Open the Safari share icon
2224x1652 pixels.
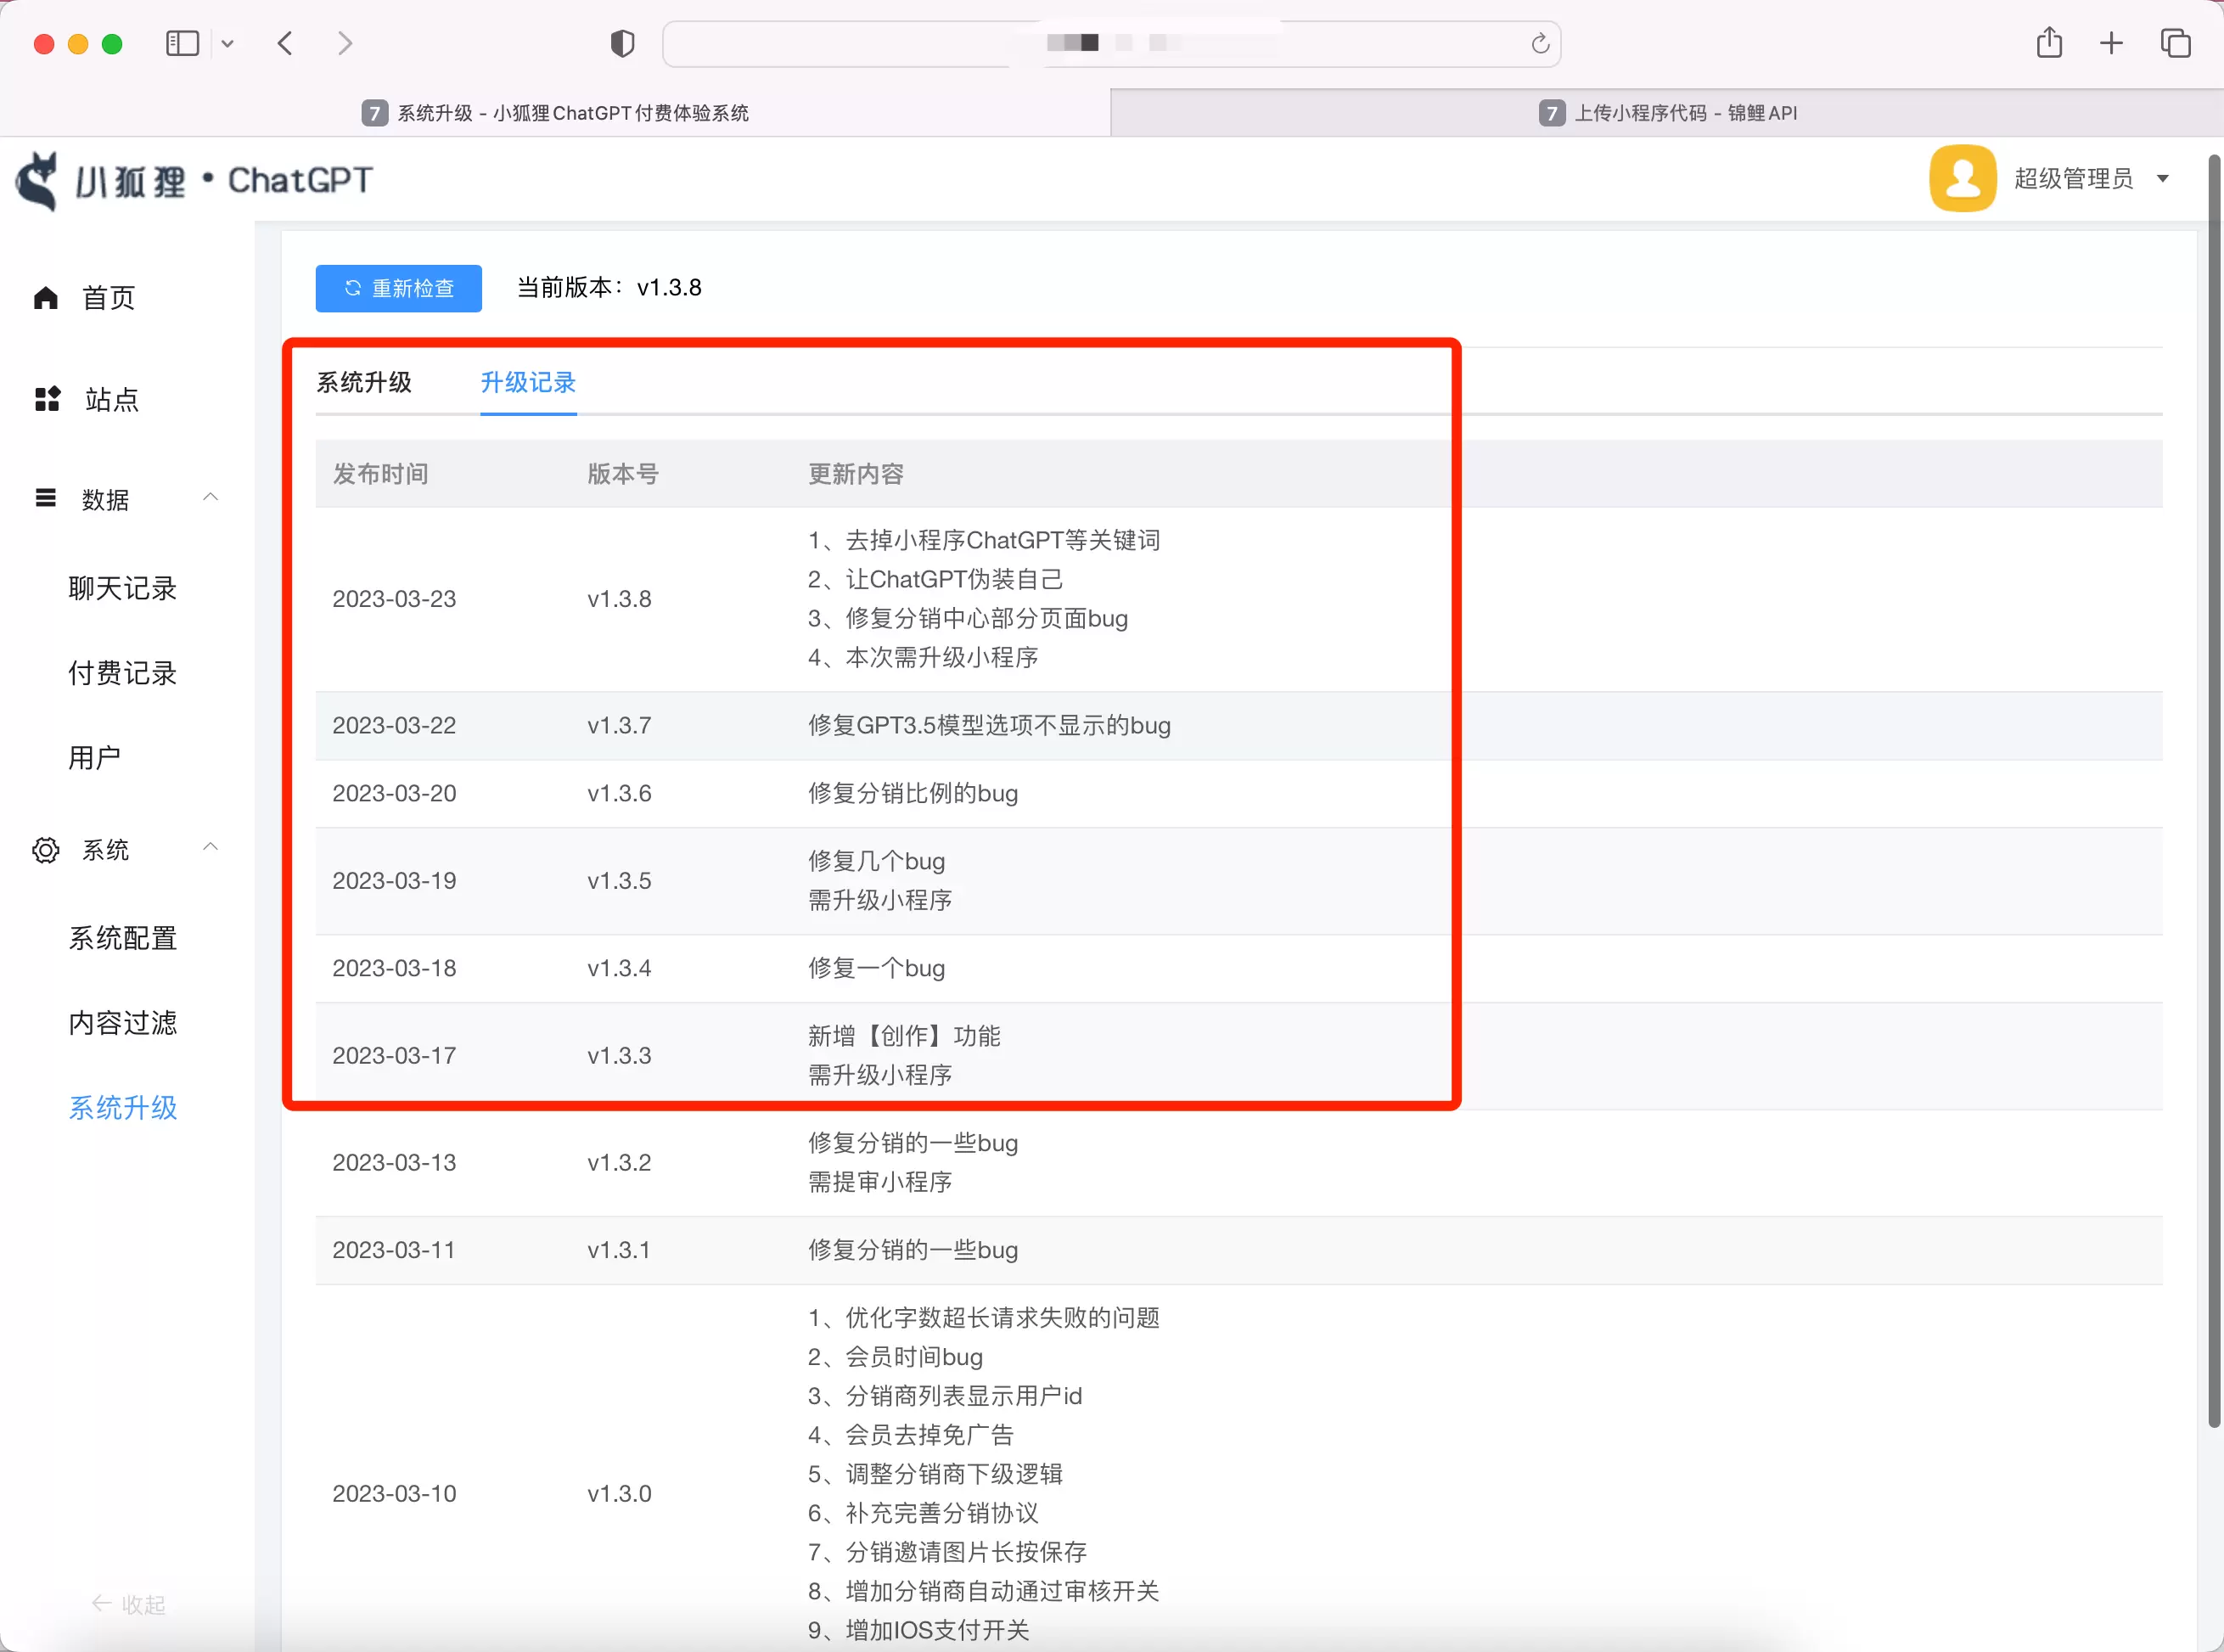click(x=2049, y=42)
